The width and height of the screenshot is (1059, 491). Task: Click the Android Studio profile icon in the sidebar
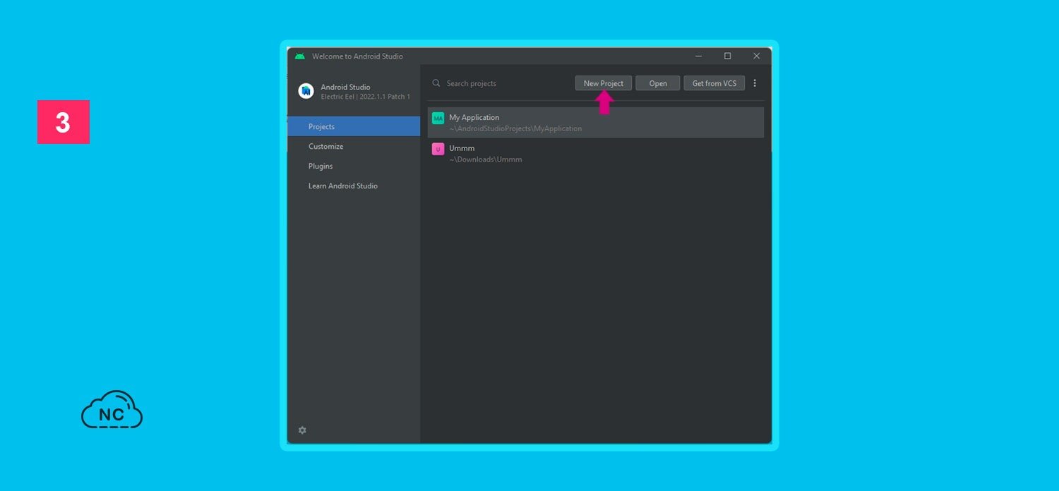306,91
